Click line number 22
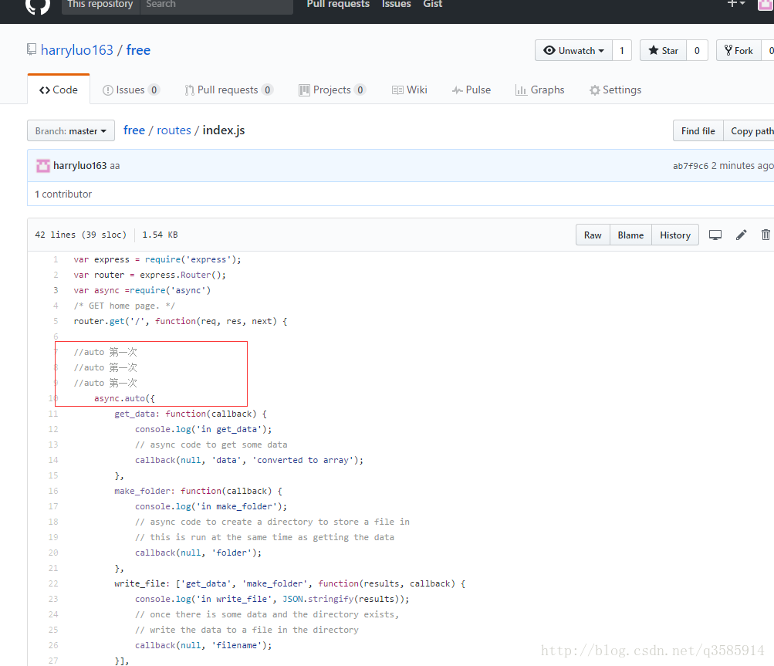The width and height of the screenshot is (774, 666). click(53, 583)
